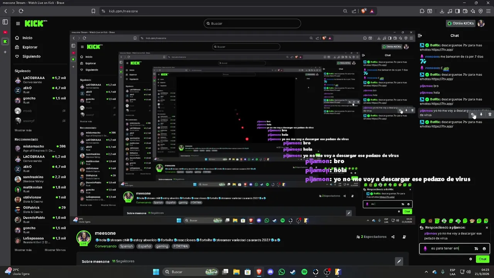The image size is (494, 278).
Task: Expand Mostrar más under Siguiendo
Action: click(x=23, y=131)
